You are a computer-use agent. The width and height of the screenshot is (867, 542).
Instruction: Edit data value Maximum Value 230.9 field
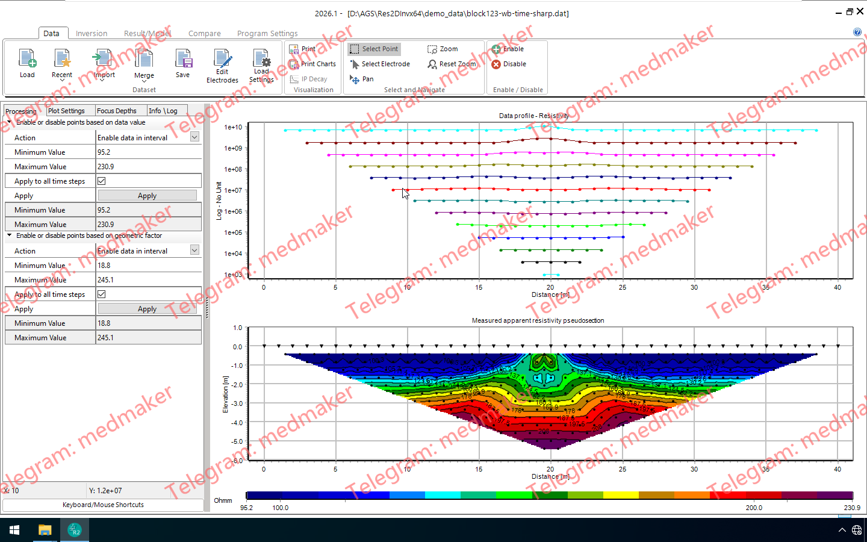pos(149,167)
